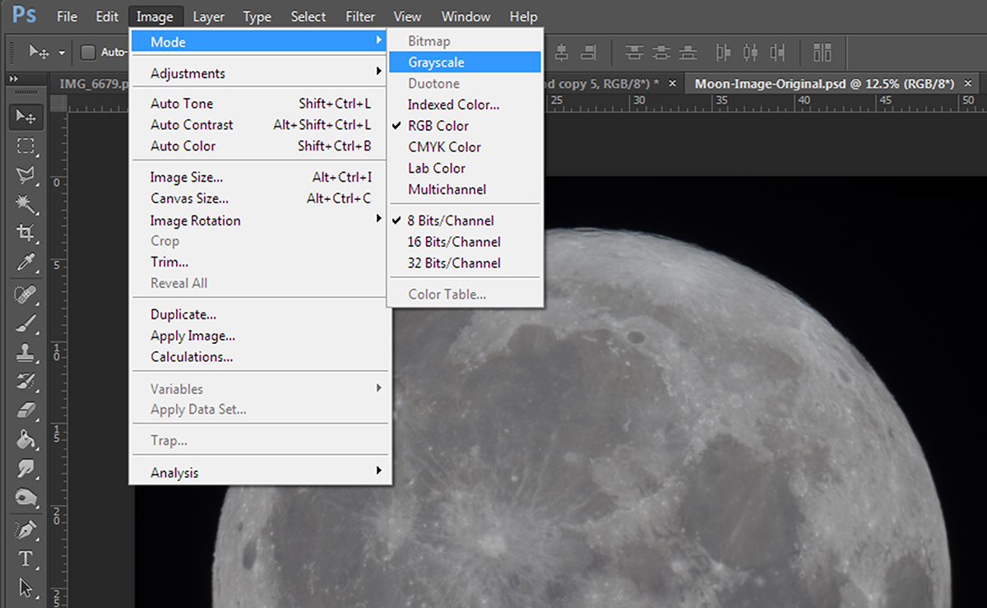987x608 pixels.
Task: Select the Smudge tool
Action: 25,469
